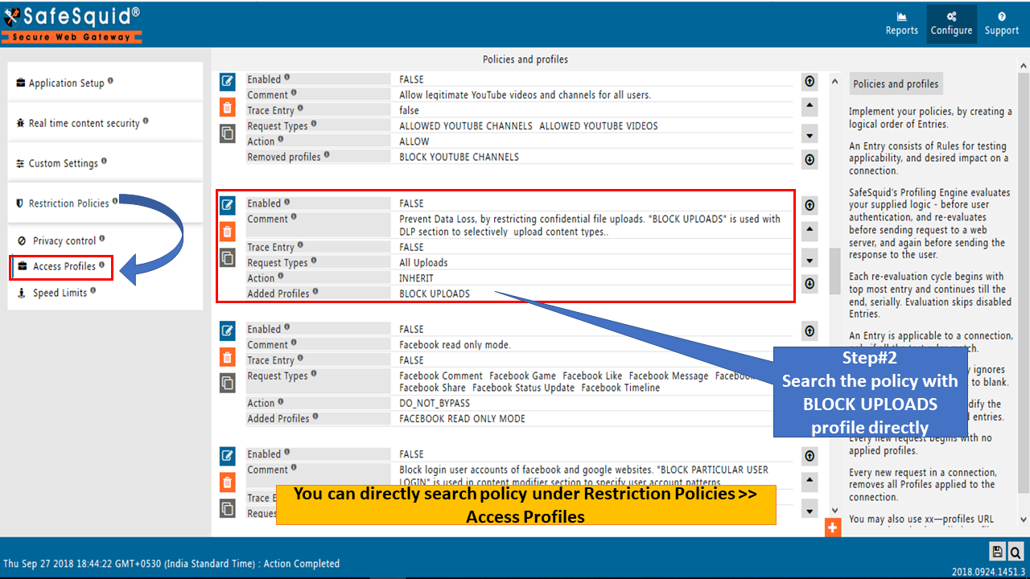Click the SafeSquid Secure Web Gateway logo
This screenshot has width=1030, height=579.
coord(72,24)
